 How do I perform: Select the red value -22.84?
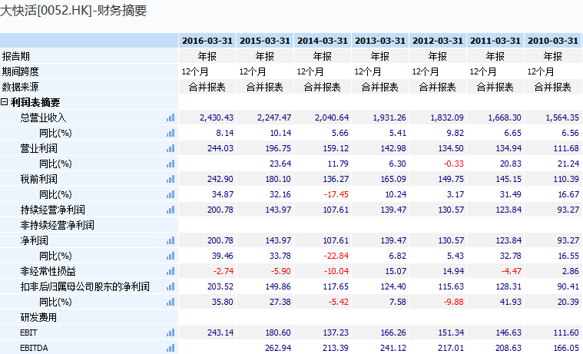336,256
